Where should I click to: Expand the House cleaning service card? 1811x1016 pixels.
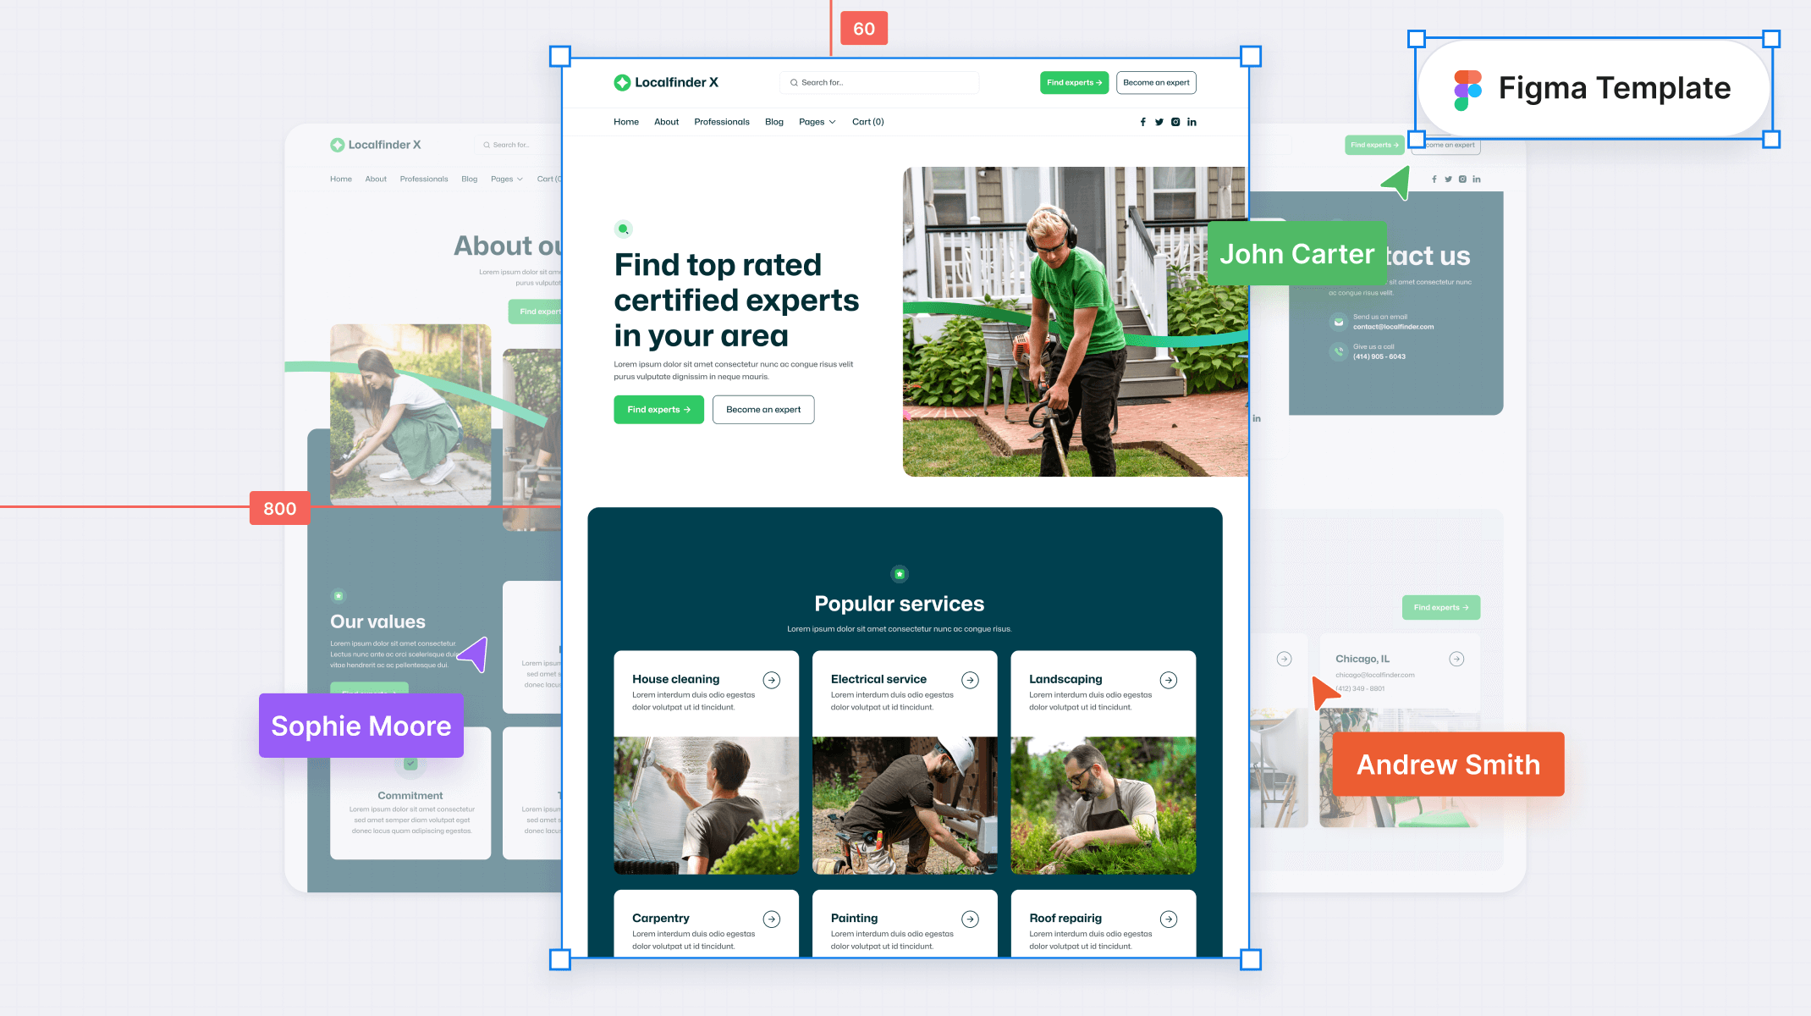[x=773, y=677]
